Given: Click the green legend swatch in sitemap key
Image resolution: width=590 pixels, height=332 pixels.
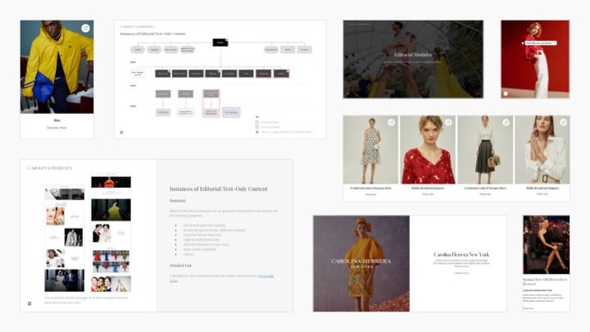Looking at the screenshot, I should 257,132.
